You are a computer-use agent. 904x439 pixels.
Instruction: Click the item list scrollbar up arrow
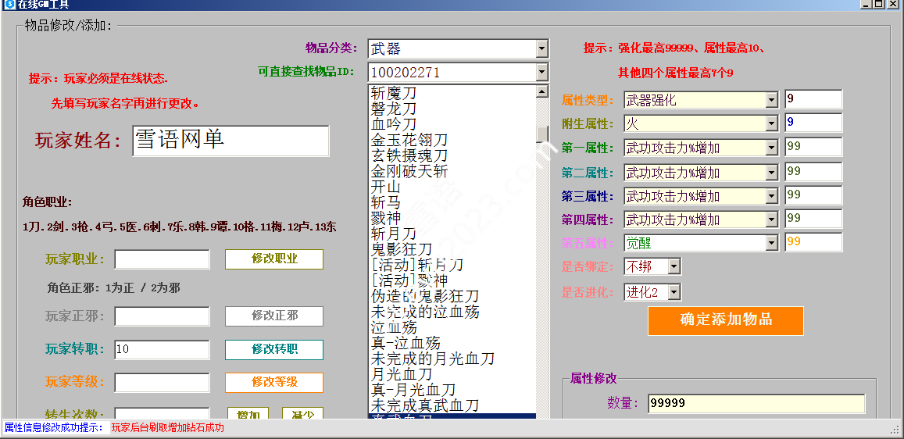[541, 91]
